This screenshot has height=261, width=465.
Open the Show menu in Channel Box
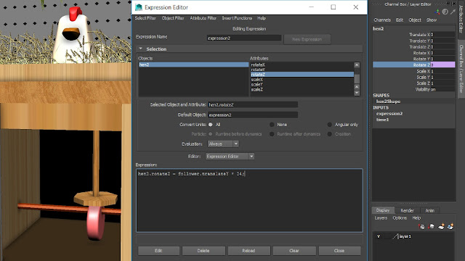coord(432,20)
